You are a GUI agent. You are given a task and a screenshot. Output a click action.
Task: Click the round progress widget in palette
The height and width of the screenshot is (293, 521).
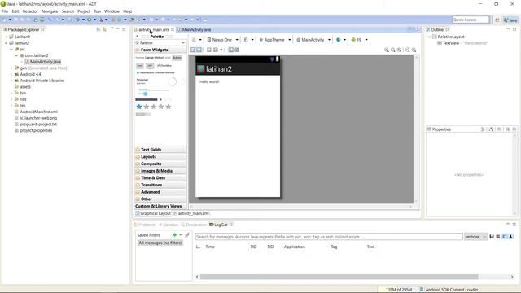pos(172,81)
